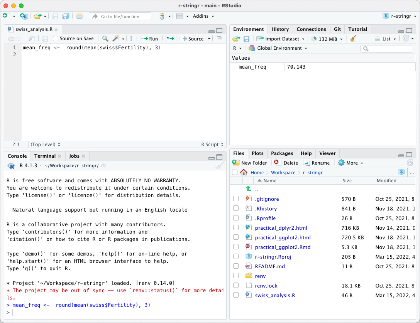This screenshot has width=420, height=323.
Task: Switch to the Packages tab
Action: tap(282, 153)
